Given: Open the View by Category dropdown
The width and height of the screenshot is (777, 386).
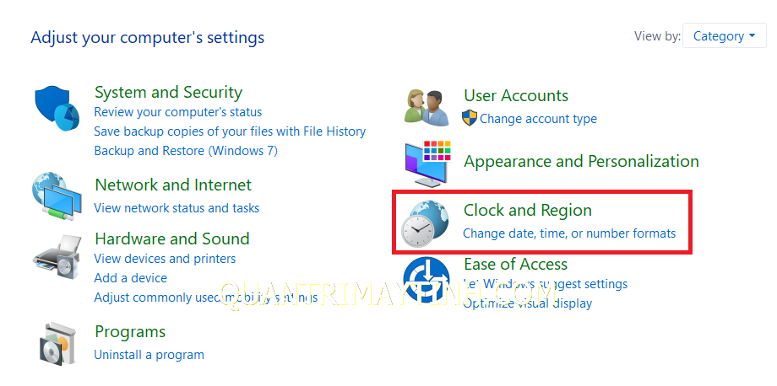Looking at the screenshot, I should click(x=724, y=36).
